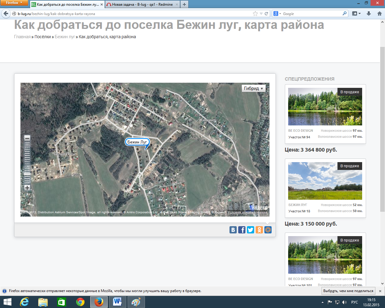Click the Выбрать, чем мне поделиться button

pyautogui.click(x=348, y=291)
